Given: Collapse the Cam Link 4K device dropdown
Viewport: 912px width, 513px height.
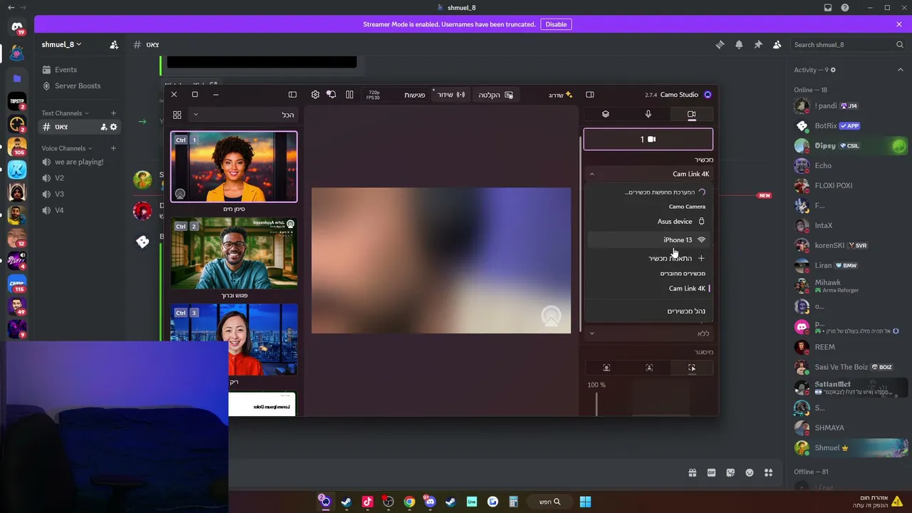Looking at the screenshot, I should pyautogui.click(x=648, y=174).
